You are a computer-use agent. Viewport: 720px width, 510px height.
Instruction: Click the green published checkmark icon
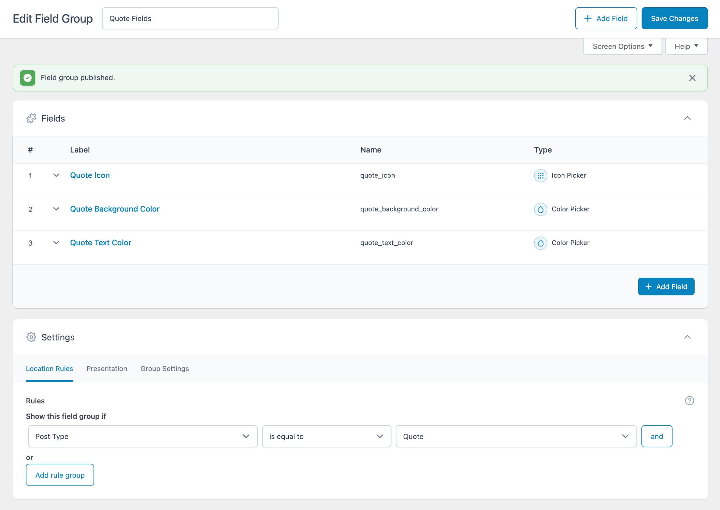pos(28,78)
